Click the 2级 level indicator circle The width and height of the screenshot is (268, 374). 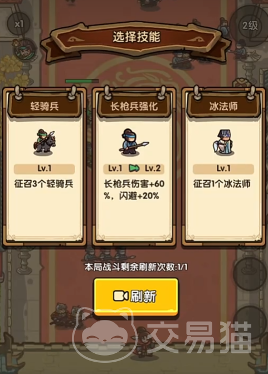(250, 25)
